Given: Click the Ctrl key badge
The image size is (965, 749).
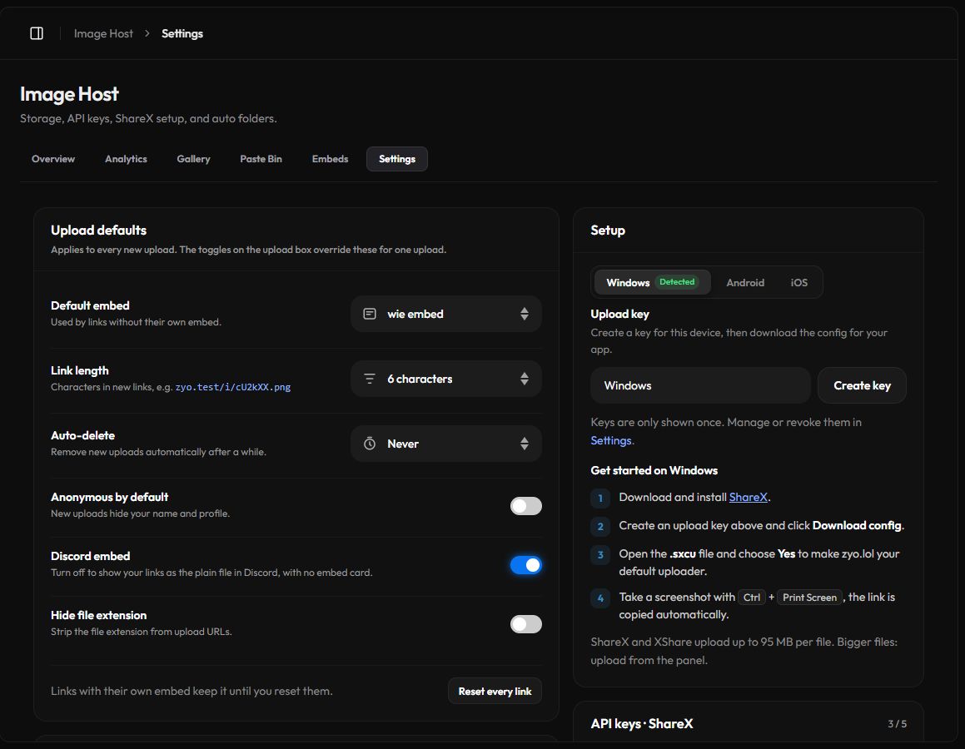Looking at the screenshot, I should click(752, 597).
